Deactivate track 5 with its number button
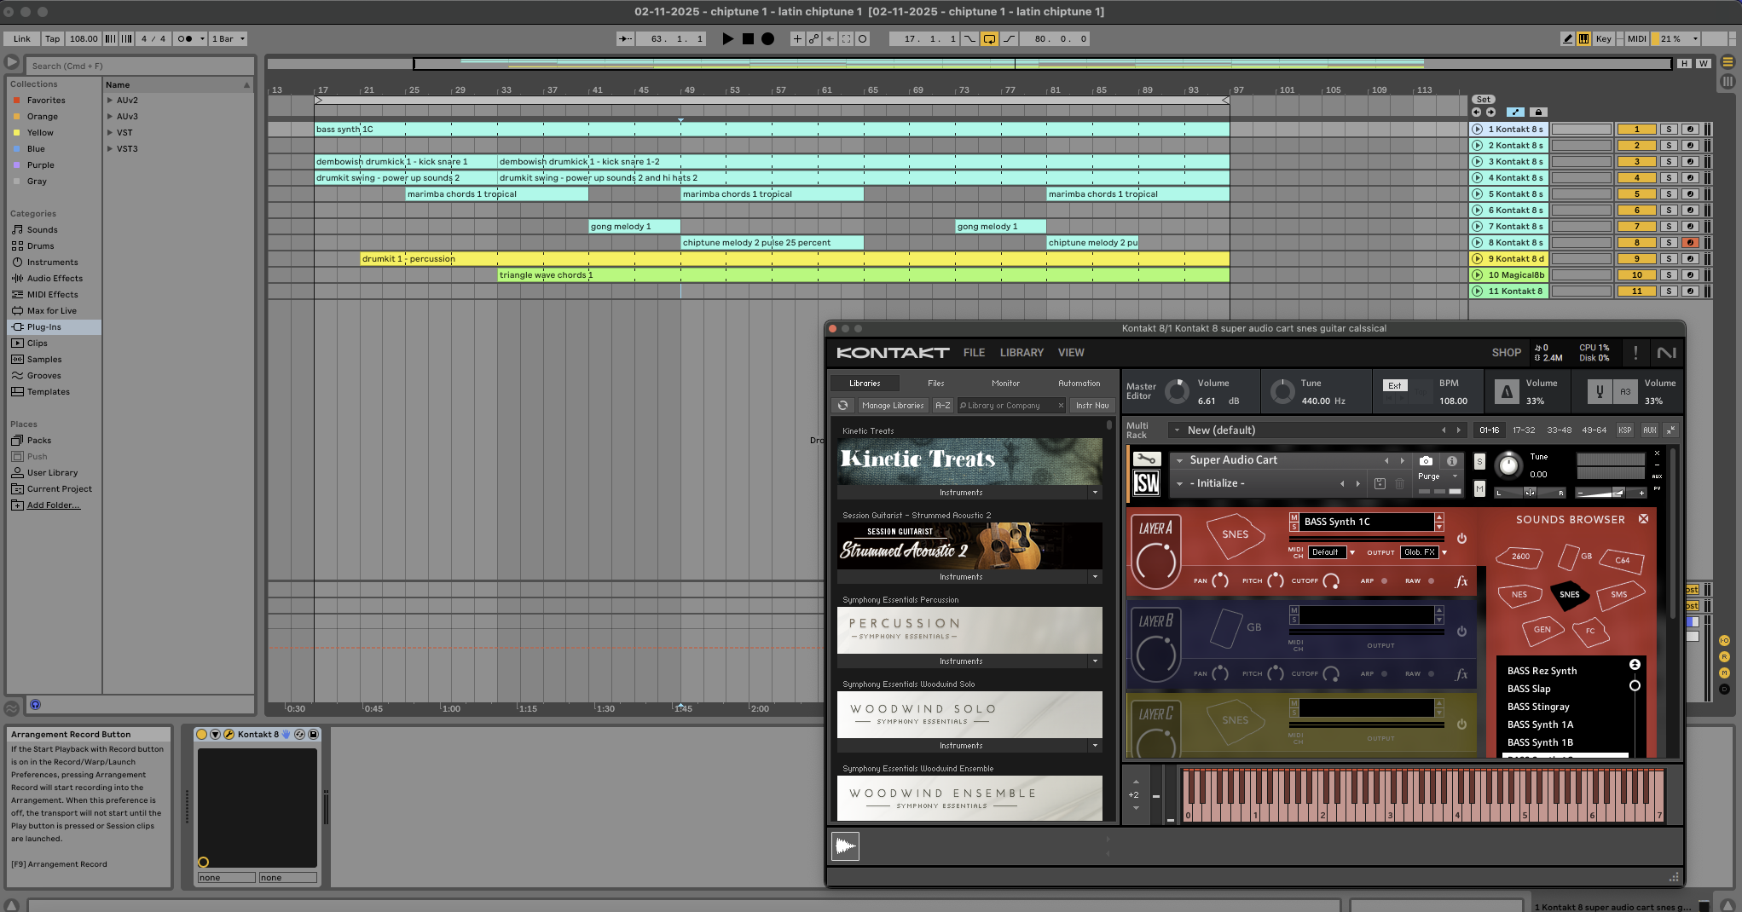Viewport: 1742px width, 912px height. tap(1636, 194)
